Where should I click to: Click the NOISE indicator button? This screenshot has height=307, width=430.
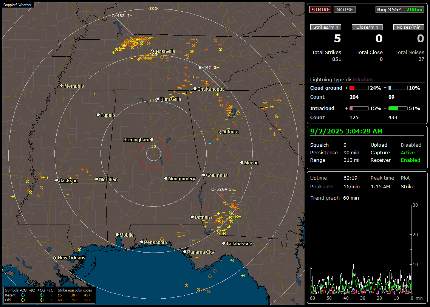click(345, 9)
